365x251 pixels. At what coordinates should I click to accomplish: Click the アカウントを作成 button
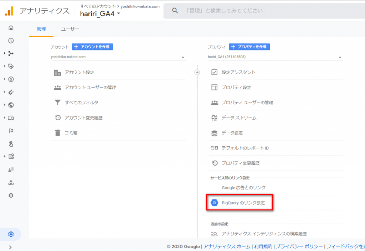(92, 47)
